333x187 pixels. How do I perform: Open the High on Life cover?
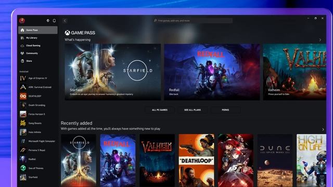coord(311,161)
